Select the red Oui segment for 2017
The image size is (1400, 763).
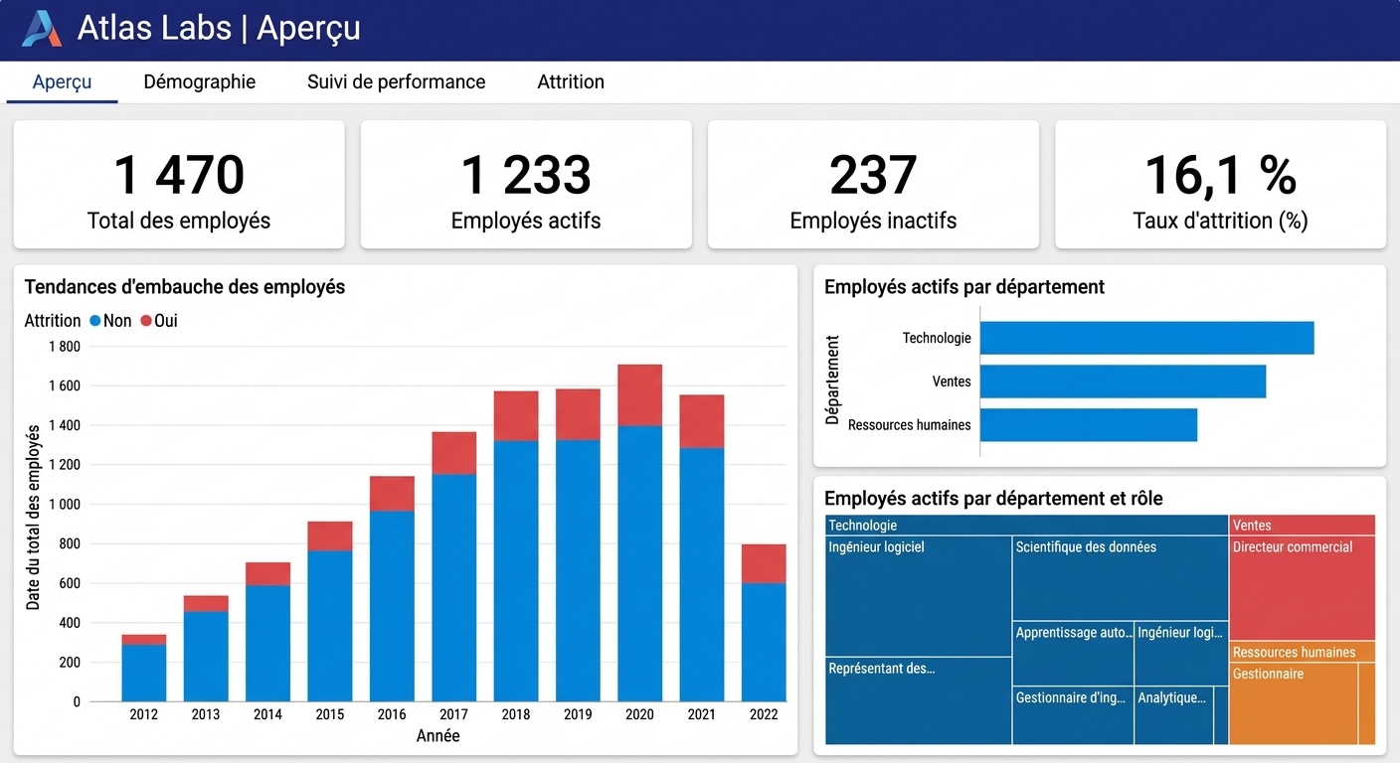(x=454, y=453)
